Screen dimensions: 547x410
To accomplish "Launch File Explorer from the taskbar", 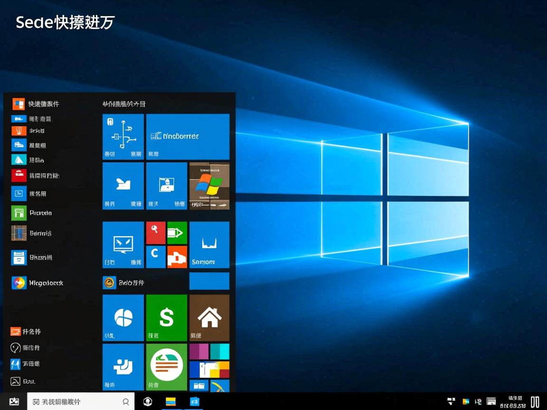I will (170, 401).
